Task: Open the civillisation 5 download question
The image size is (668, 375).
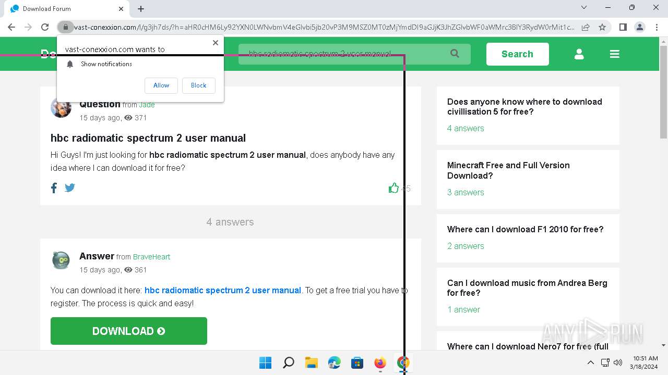Action: [524, 107]
